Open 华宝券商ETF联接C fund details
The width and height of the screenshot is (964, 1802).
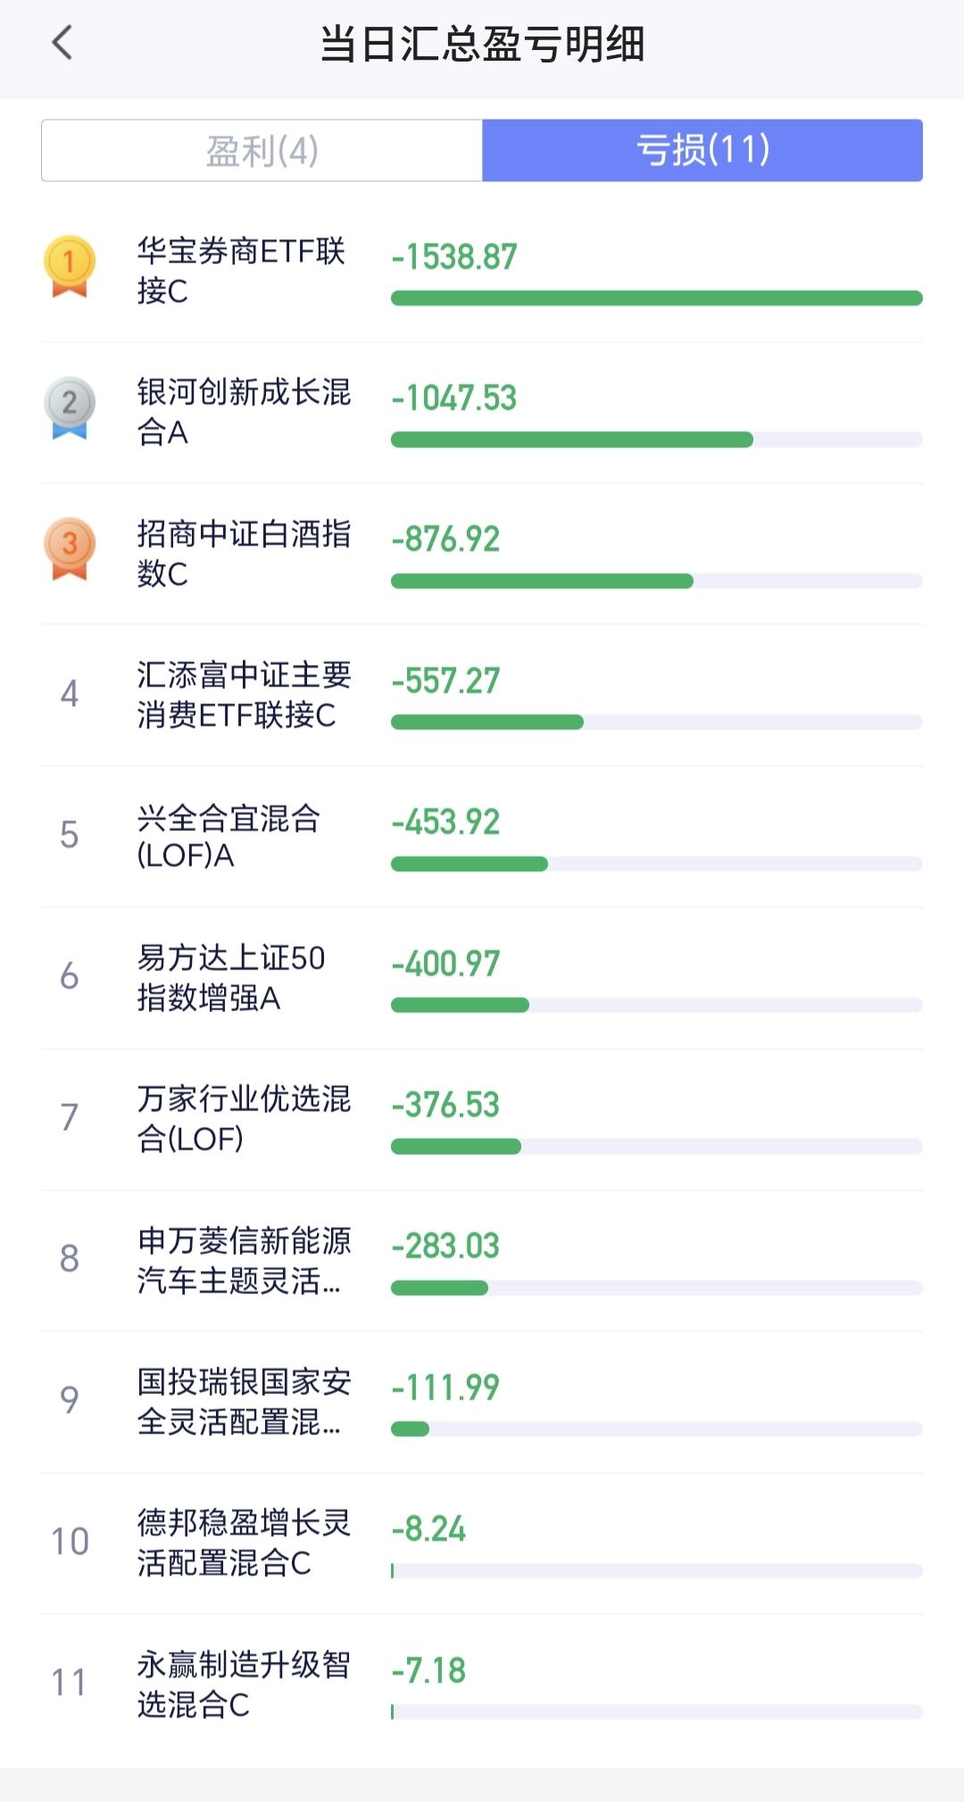click(241, 270)
